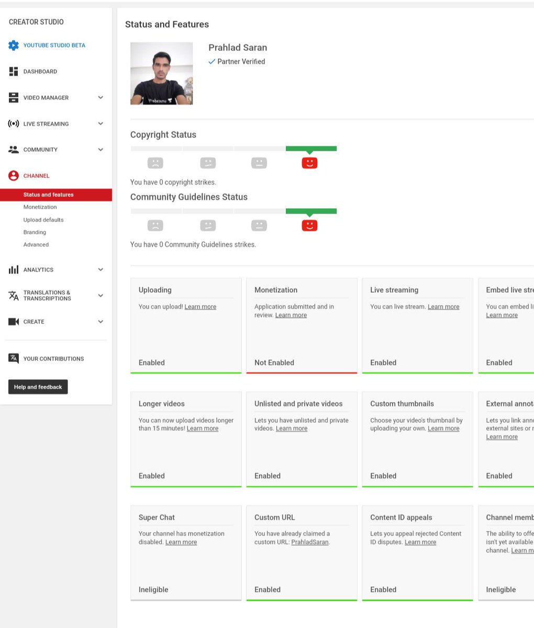Click "You have 0 Community Guidelines strikes." text
The height and width of the screenshot is (628, 534).
tap(193, 244)
